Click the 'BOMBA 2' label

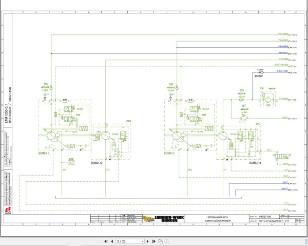pyautogui.click(x=169, y=153)
